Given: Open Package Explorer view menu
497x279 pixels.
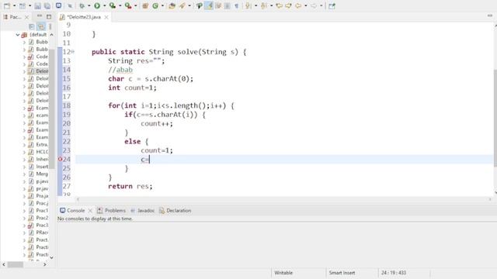Looking at the screenshot, I should click(x=50, y=26).
